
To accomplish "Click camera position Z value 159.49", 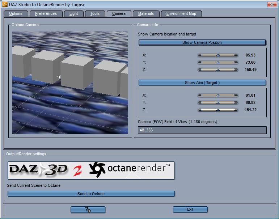I will click(250, 70).
